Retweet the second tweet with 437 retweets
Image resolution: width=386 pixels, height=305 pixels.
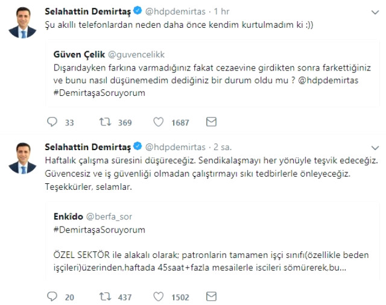coord(106,297)
